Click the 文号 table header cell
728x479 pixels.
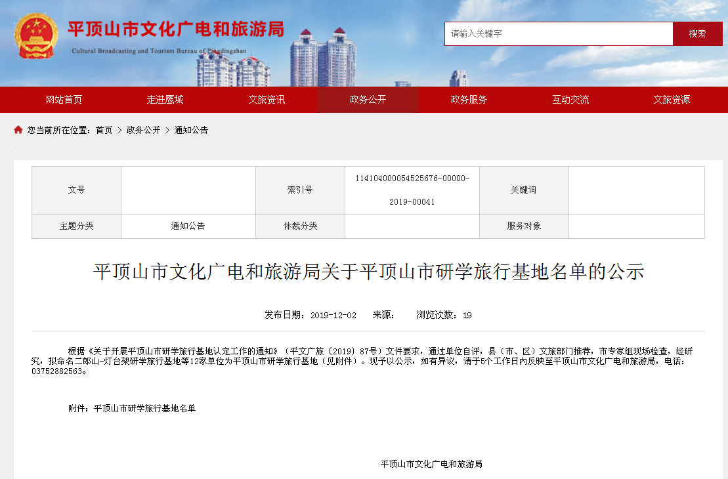[x=77, y=190]
